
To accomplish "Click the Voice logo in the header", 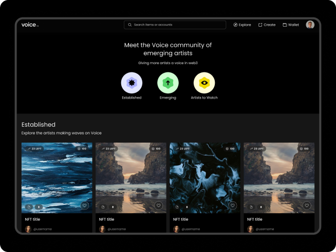I will 29,25.
